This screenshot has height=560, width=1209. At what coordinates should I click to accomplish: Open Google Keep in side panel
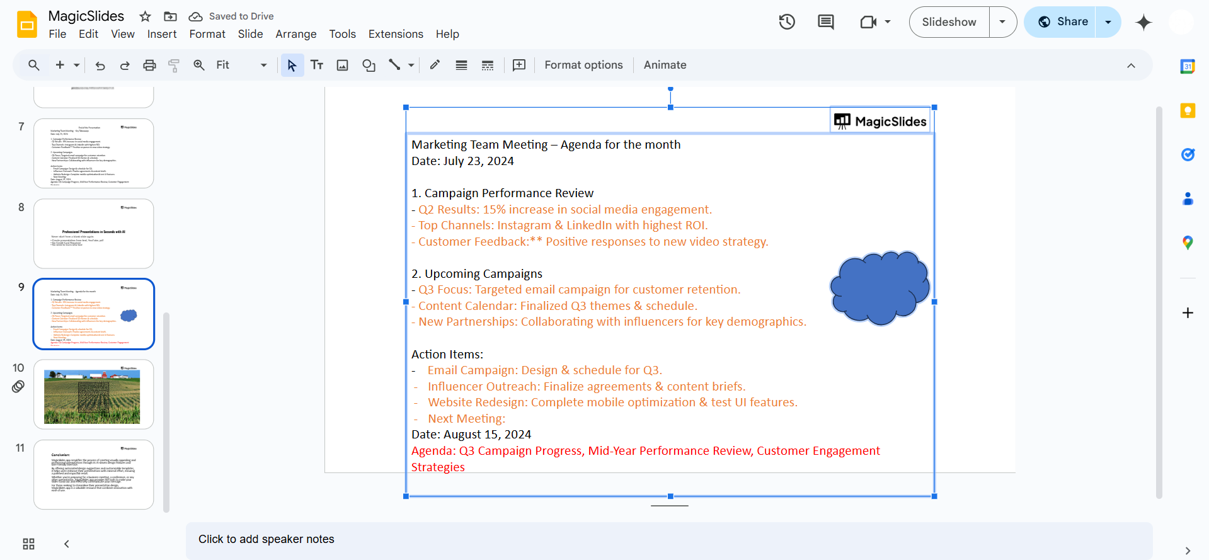coord(1188,111)
